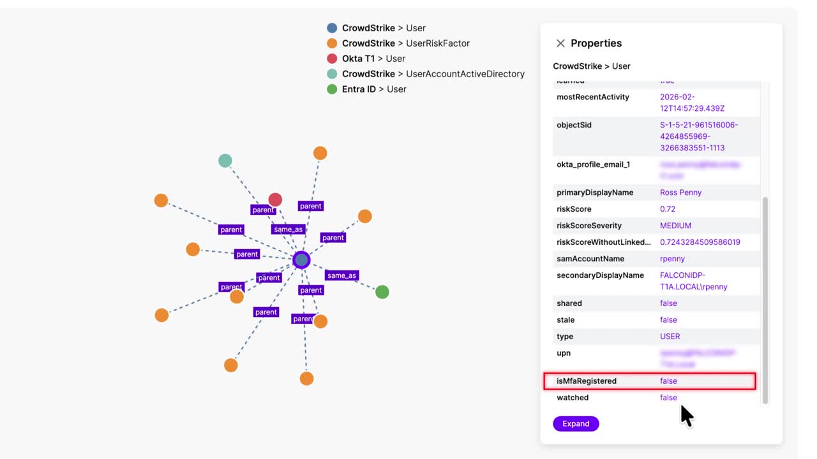Image resolution: width=817 pixels, height=459 pixels.
Task: Close the Properties panel with the X
Action: click(560, 43)
